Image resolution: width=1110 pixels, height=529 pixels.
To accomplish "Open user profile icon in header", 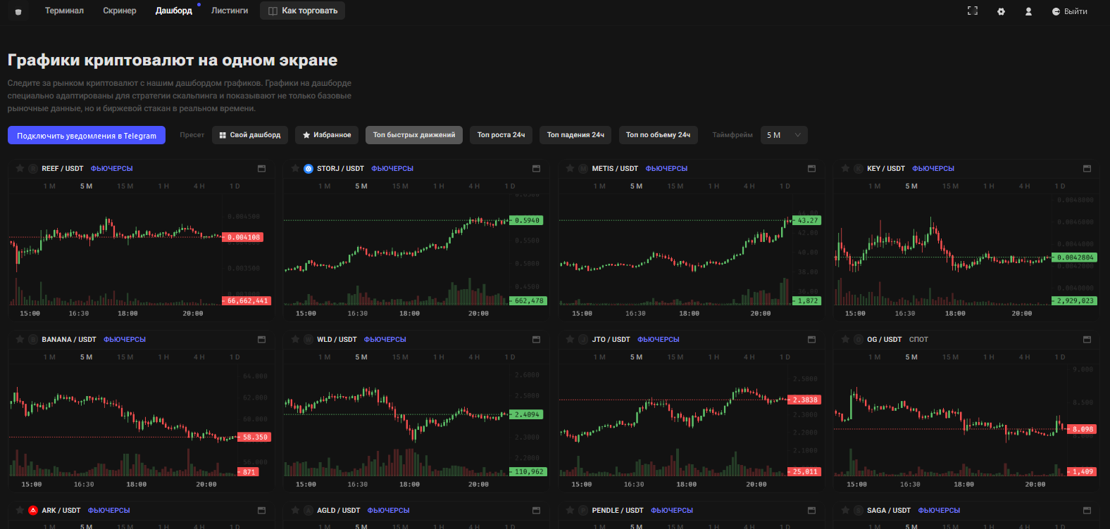I will point(1028,11).
